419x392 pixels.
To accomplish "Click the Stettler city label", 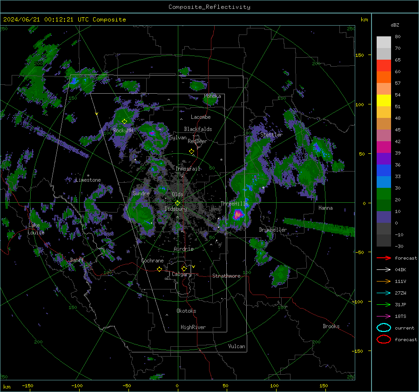I will 271,135.
